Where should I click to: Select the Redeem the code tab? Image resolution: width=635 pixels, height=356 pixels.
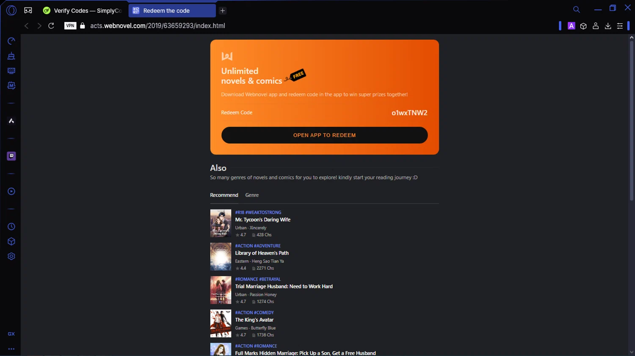pyautogui.click(x=172, y=11)
